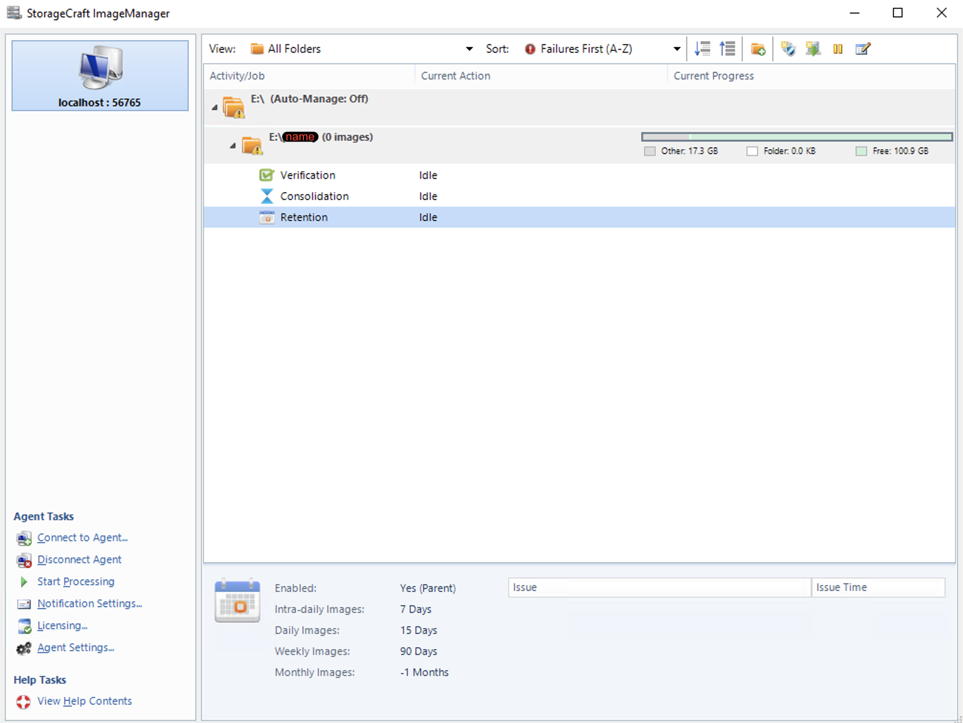Click the Disconnect Agent icon
This screenshot has height=723, width=963.
click(x=24, y=560)
